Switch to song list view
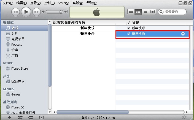The height and width of the screenshot is (120, 194). point(131,12)
